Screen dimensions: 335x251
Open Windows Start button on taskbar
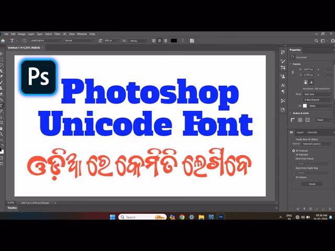click(113, 217)
